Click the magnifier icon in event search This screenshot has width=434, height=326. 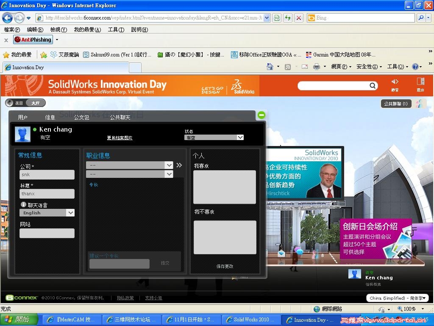tap(373, 86)
